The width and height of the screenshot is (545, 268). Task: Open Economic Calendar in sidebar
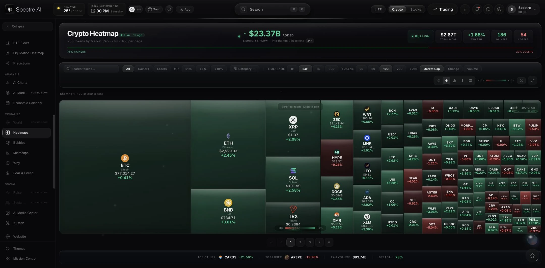tap(26, 103)
